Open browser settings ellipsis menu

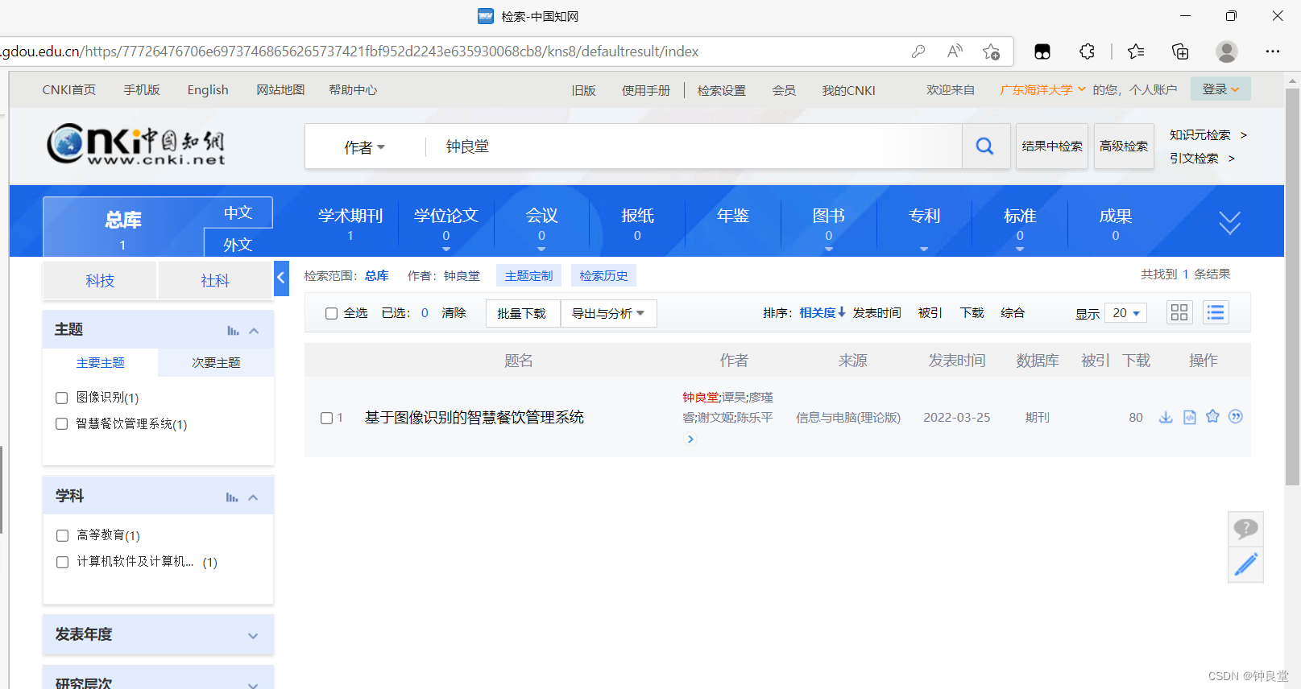[1273, 52]
